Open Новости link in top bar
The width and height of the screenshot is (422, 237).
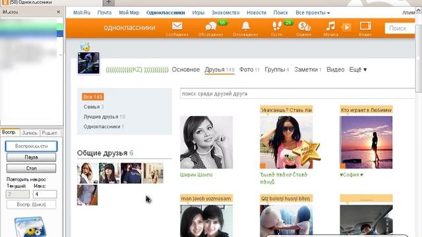tap(256, 13)
